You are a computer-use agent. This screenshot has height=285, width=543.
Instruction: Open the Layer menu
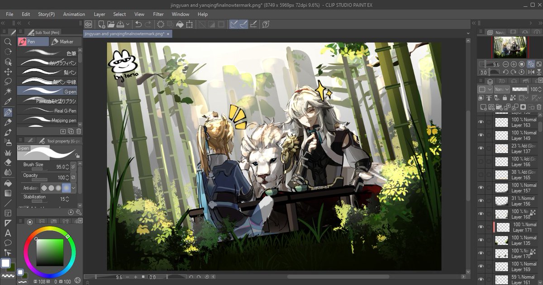(x=100, y=14)
